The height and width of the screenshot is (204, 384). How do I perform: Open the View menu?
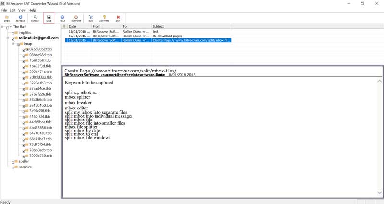coord(22,10)
